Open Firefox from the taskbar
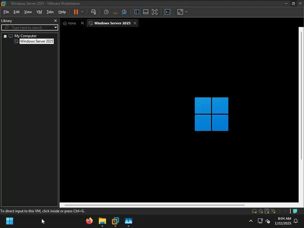Image resolution: width=304 pixels, height=228 pixels. click(x=89, y=221)
